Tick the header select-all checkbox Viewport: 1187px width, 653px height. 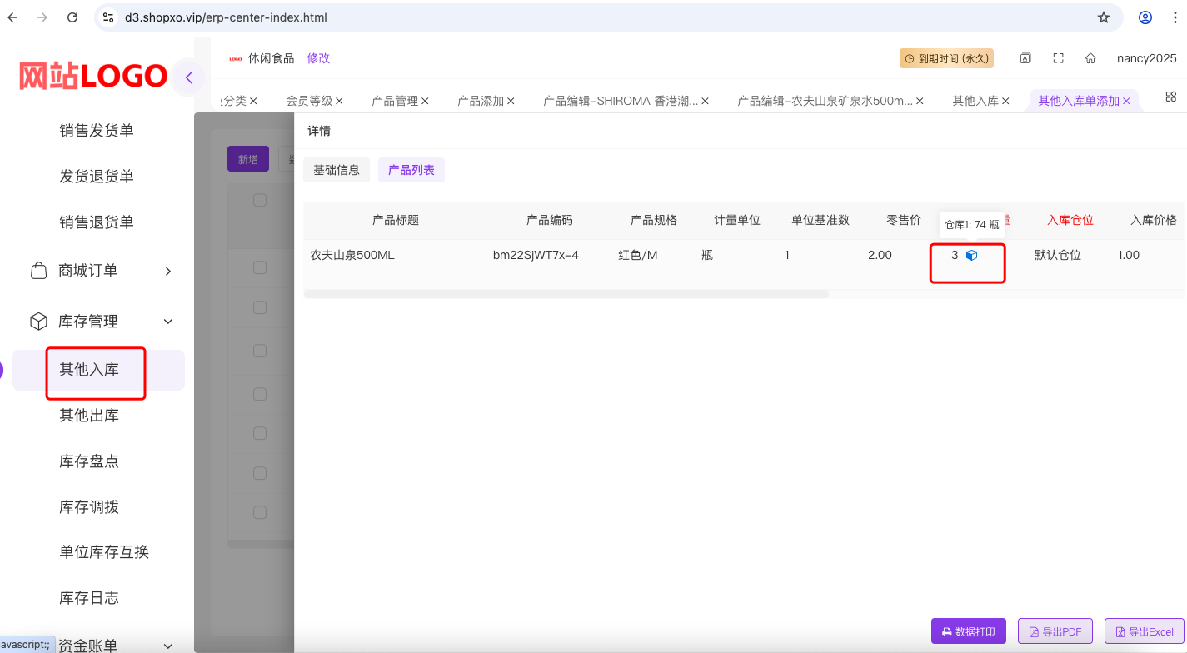pyautogui.click(x=260, y=200)
